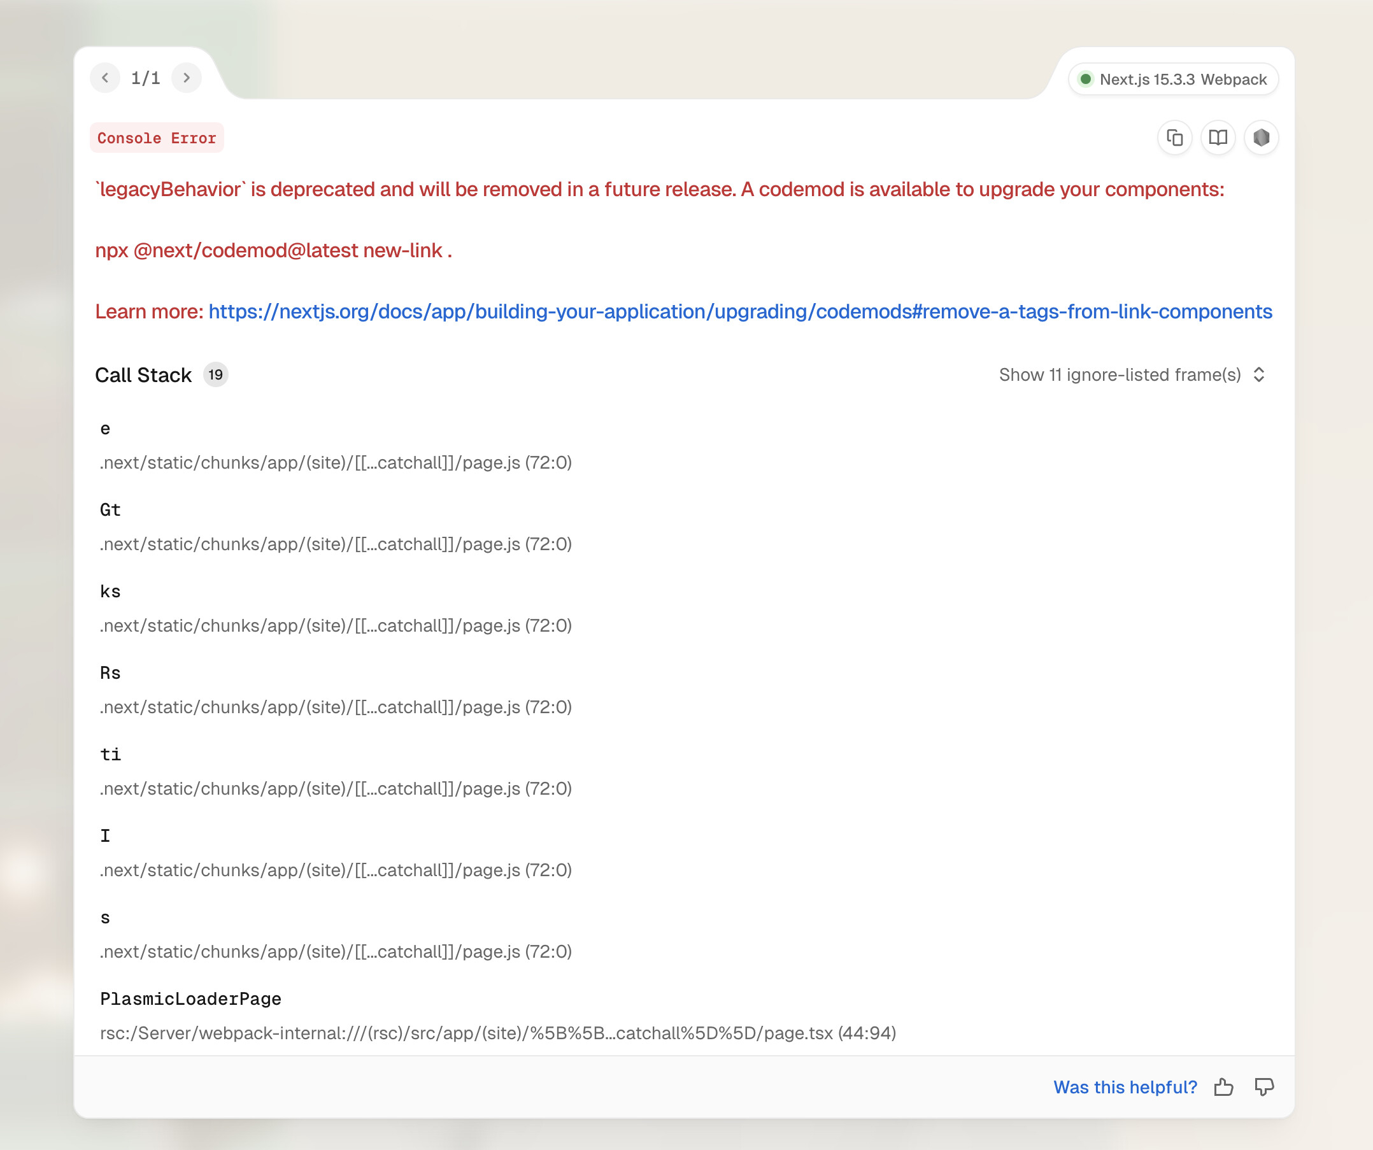Click the Was this helpful? text
This screenshot has width=1373, height=1150.
(x=1125, y=1086)
